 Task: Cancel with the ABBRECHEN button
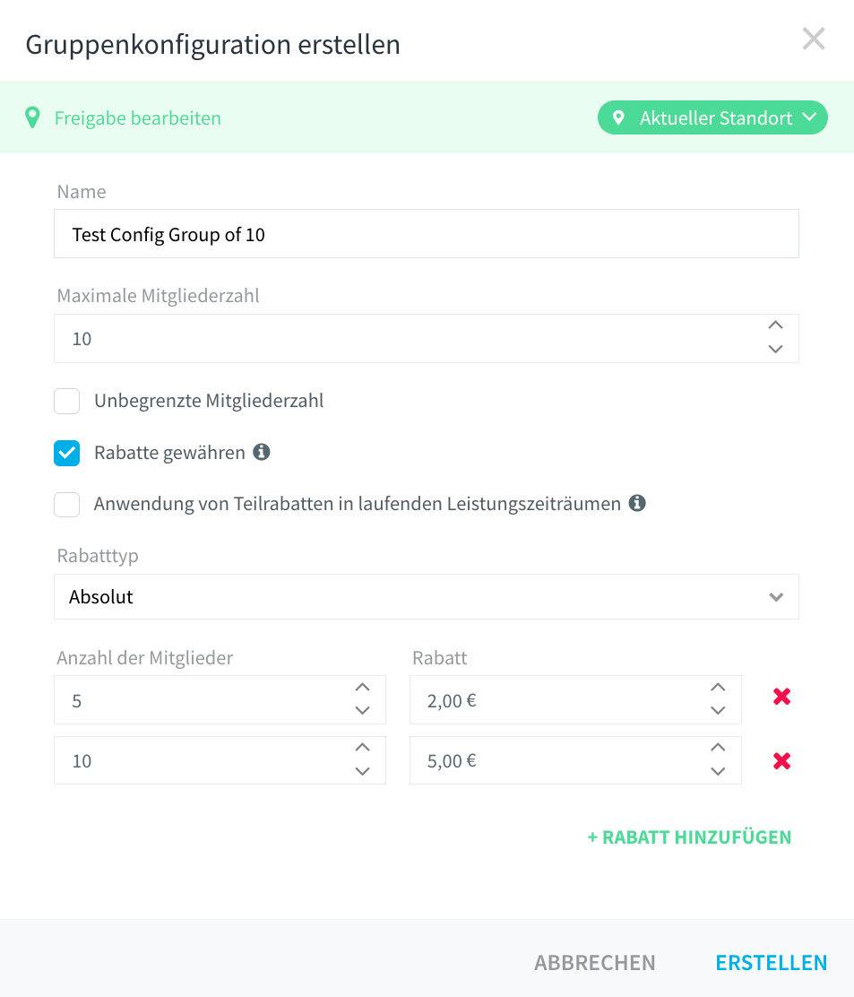595,963
